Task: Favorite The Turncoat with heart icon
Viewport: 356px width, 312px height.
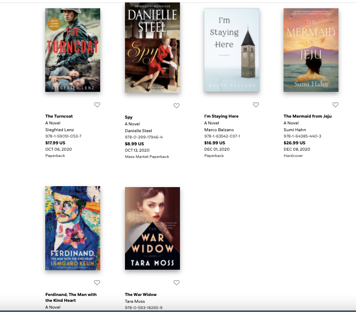Action: pos(97,105)
